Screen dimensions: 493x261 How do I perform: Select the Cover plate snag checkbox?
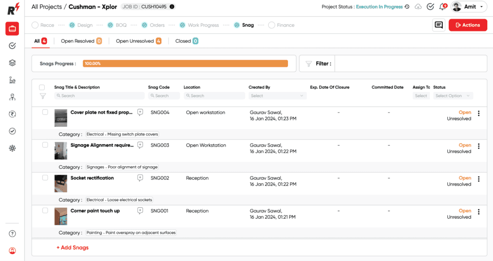pos(45,112)
